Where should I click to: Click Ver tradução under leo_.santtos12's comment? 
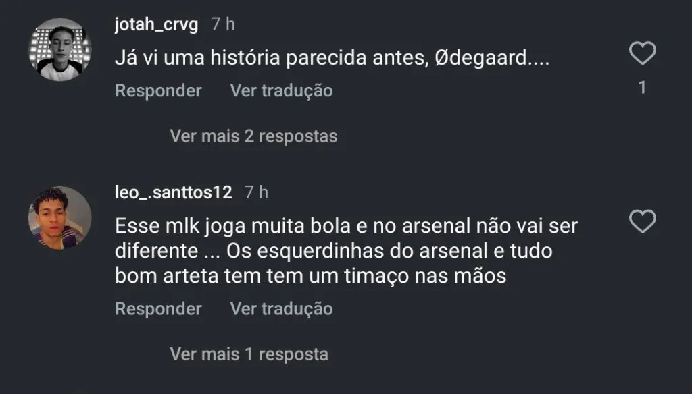(281, 309)
